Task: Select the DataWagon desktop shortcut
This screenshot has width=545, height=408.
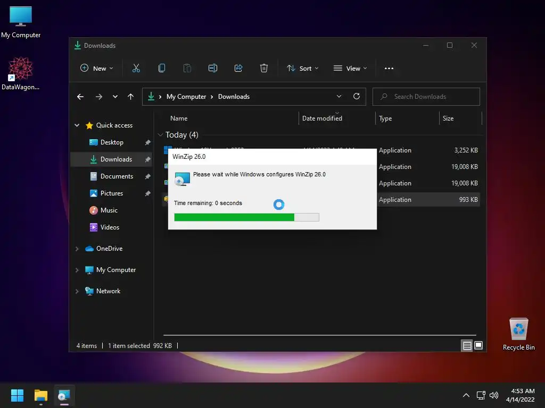Action: coord(21,73)
